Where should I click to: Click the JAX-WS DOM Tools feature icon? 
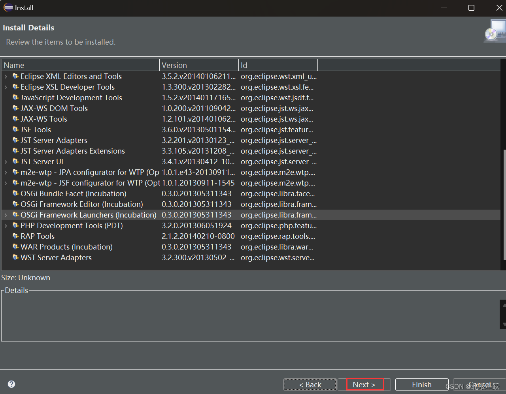[x=15, y=108]
